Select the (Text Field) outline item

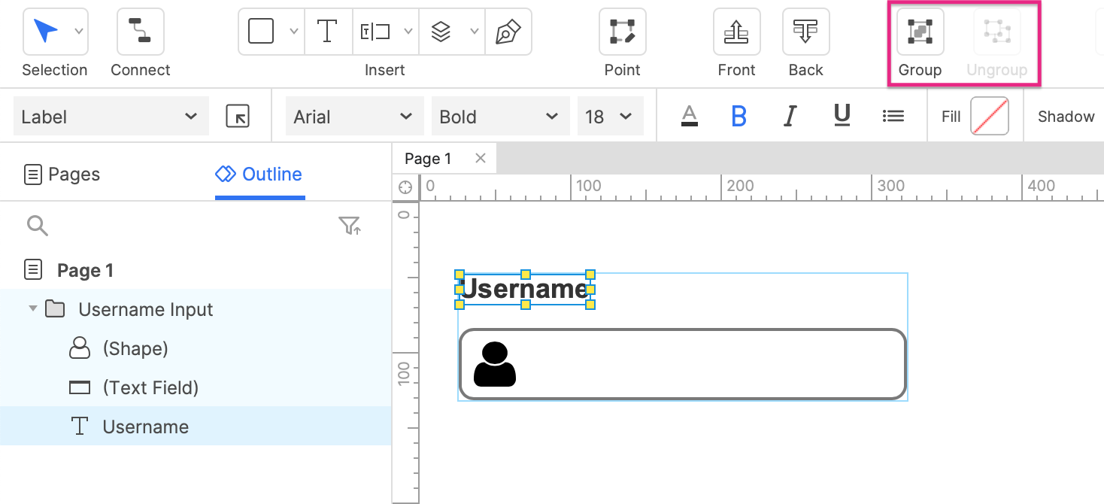click(x=150, y=387)
